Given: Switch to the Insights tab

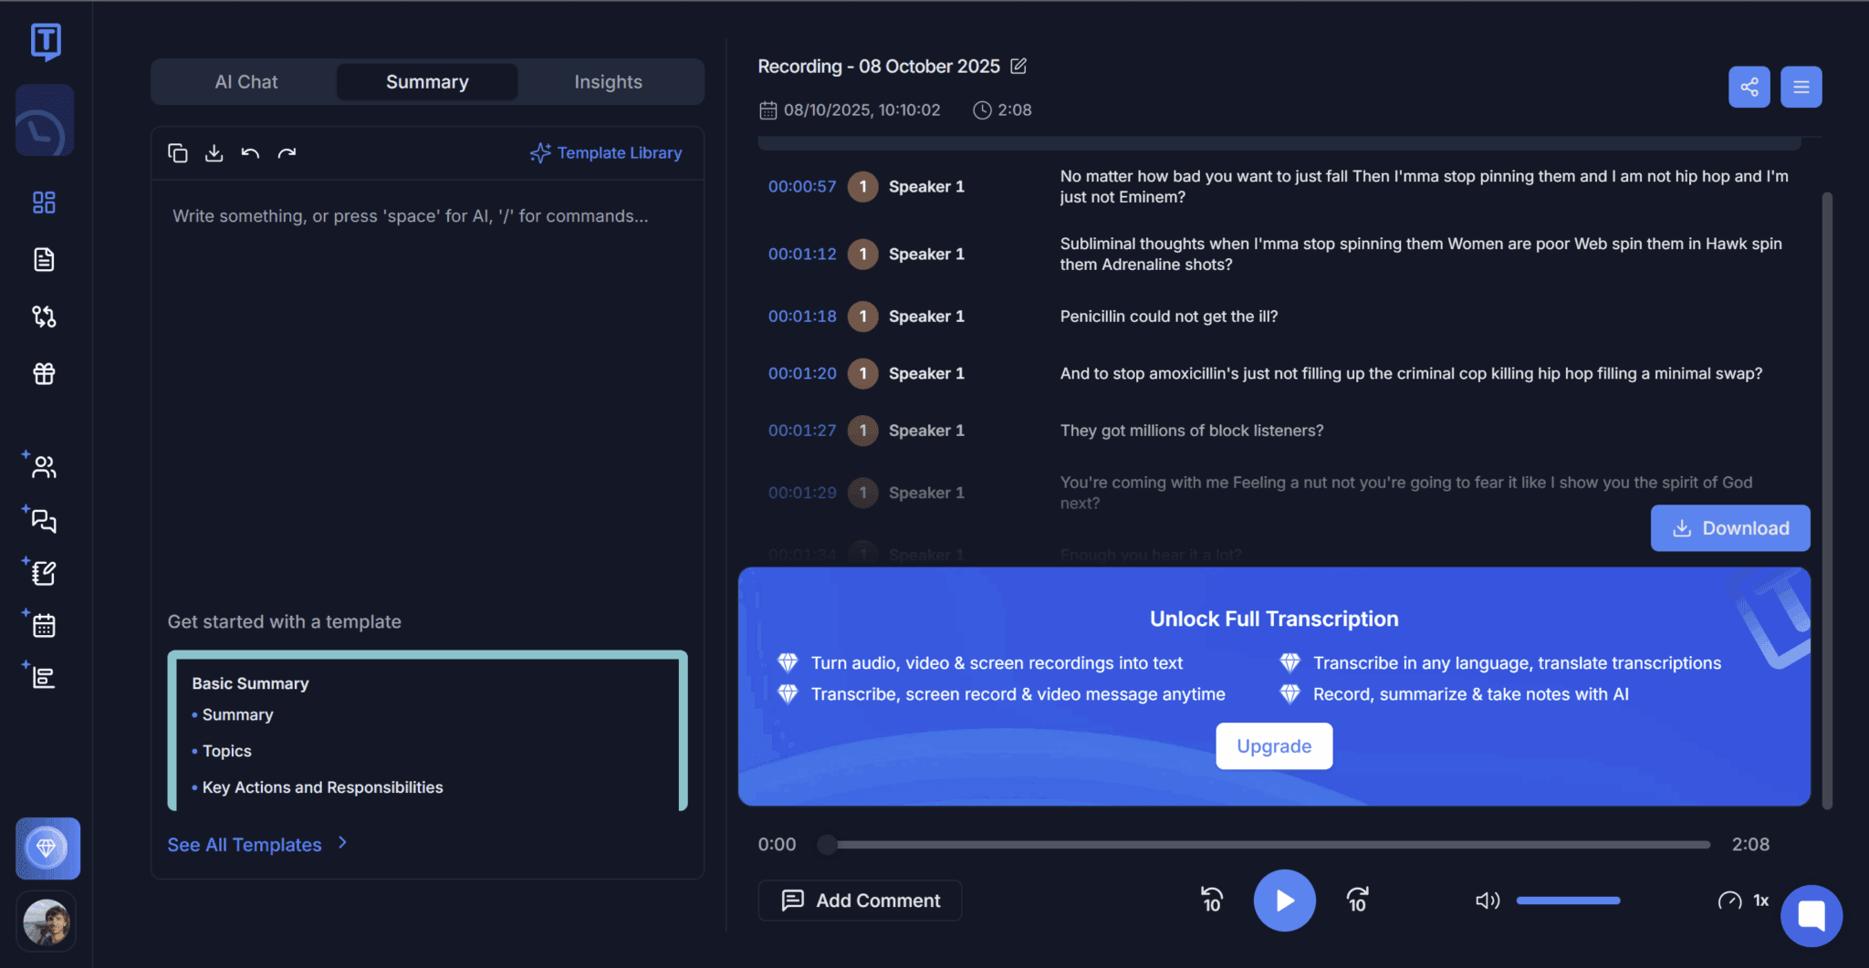Looking at the screenshot, I should 608,82.
